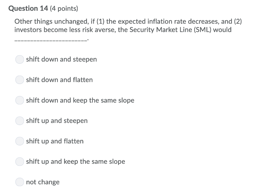
Task: Select the 'not change' radio button
Action: coord(19,182)
